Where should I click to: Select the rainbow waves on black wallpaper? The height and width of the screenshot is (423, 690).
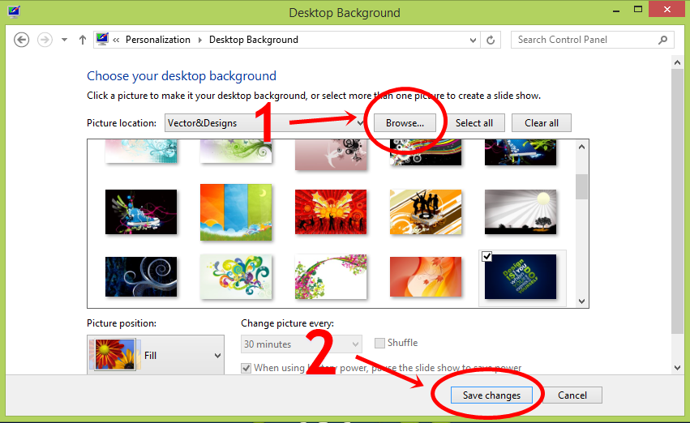click(426, 152)
